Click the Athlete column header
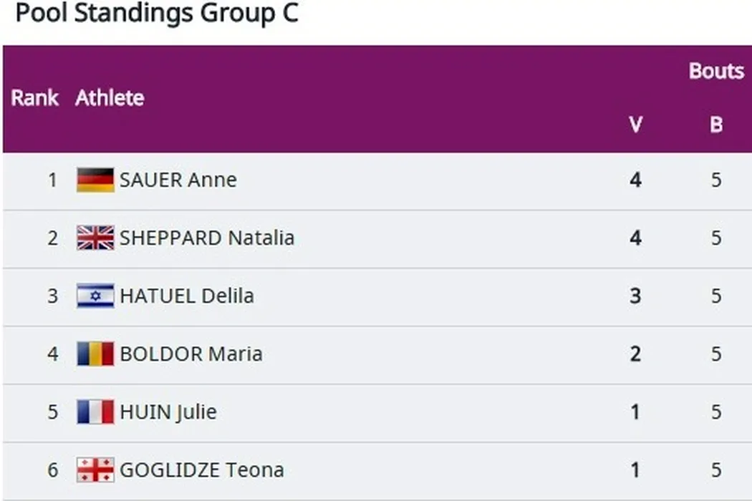This screenshot has height=501, width=752. 110,98
